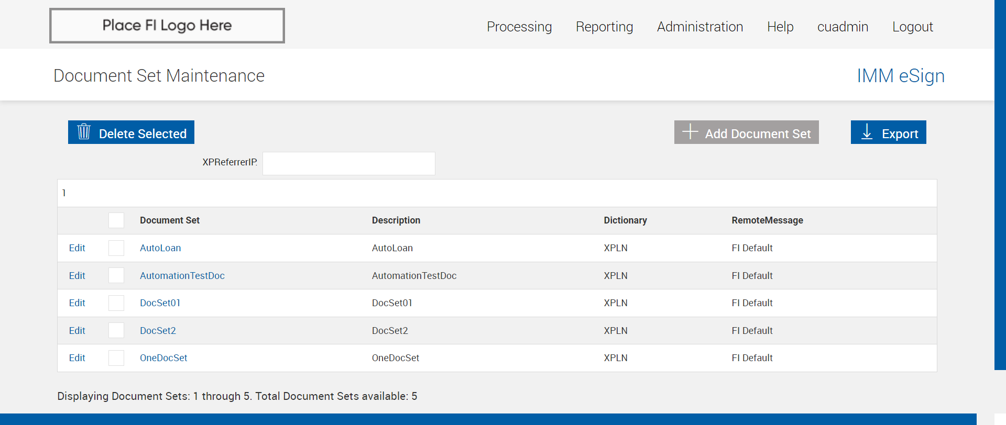Image resolution: width=1006 pixels, height=425 pixels.
Task: Tick the select-all checkbox in the header row
Action: [x=116, y=220]
